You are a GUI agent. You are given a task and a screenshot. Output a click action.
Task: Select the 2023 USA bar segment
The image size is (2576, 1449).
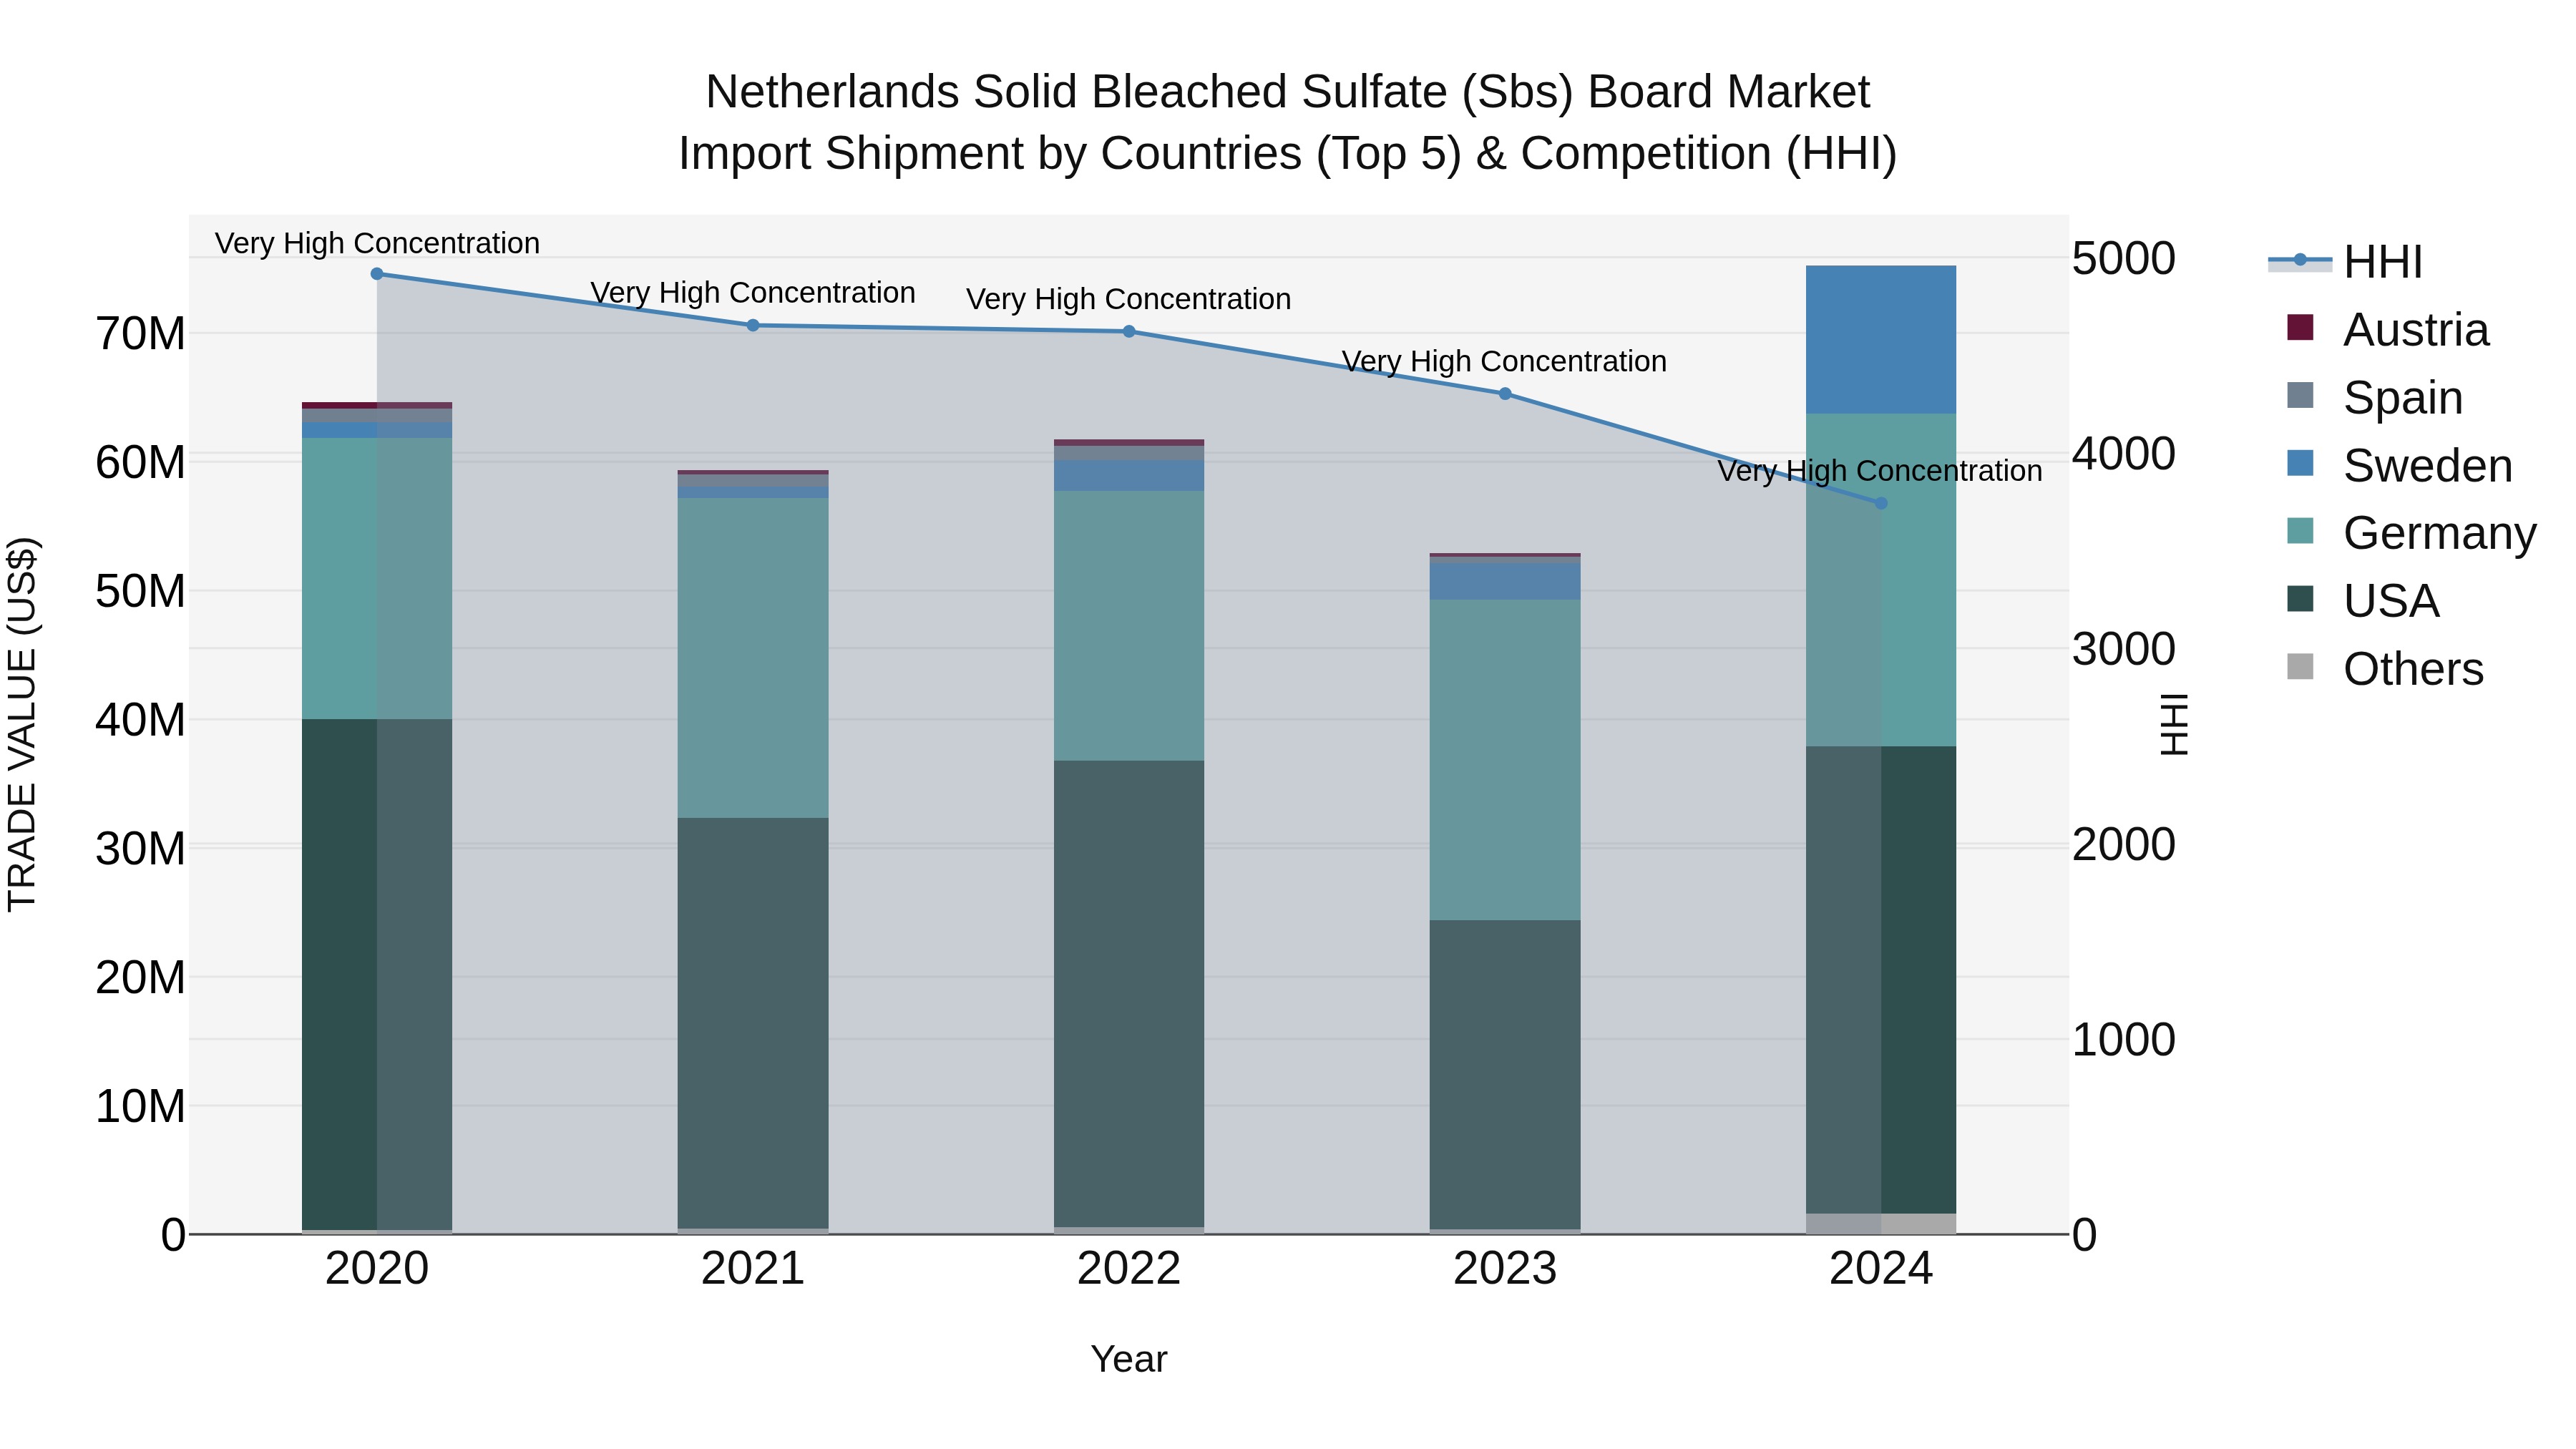tap(1505, 1074)
